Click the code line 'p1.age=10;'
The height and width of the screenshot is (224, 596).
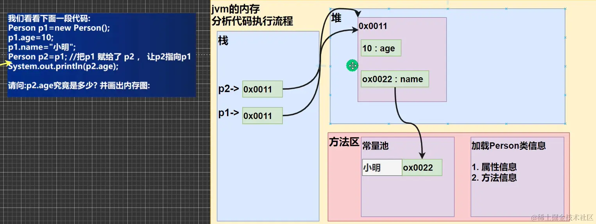[31, 38]
